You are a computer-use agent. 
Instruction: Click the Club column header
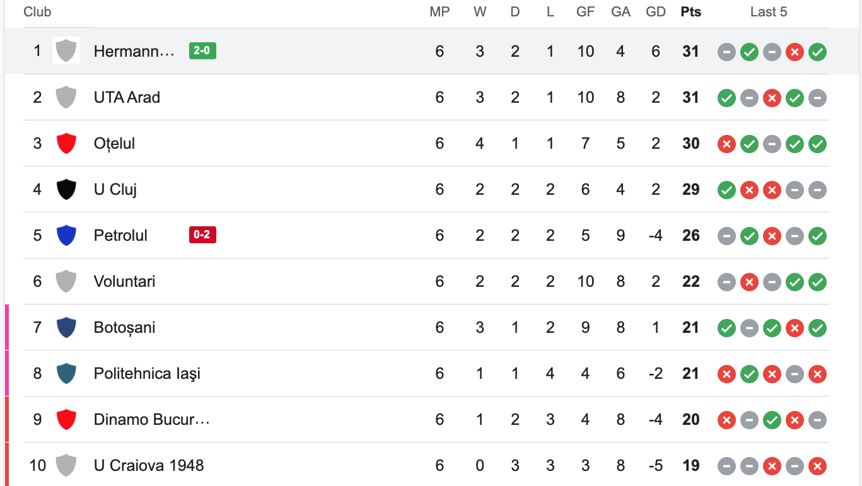point(37,12)
